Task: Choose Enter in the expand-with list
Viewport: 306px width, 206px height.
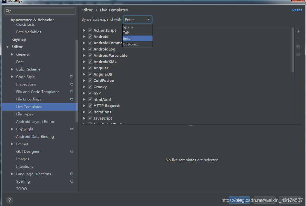Action: pos(137,38)
